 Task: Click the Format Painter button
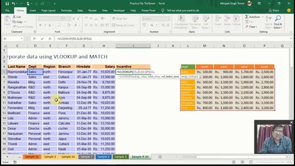coord(23,27)
